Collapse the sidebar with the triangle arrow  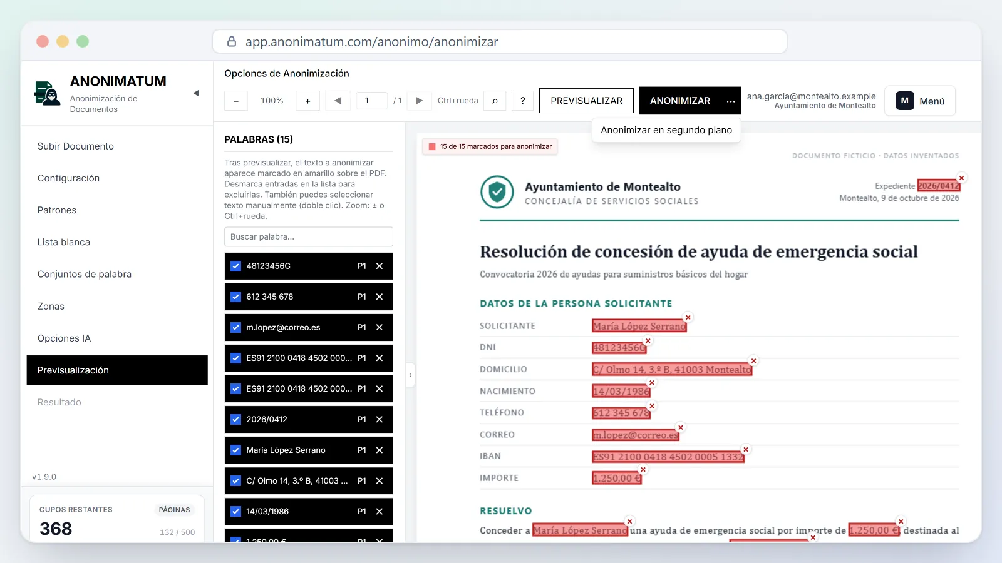tap(196, 93)
